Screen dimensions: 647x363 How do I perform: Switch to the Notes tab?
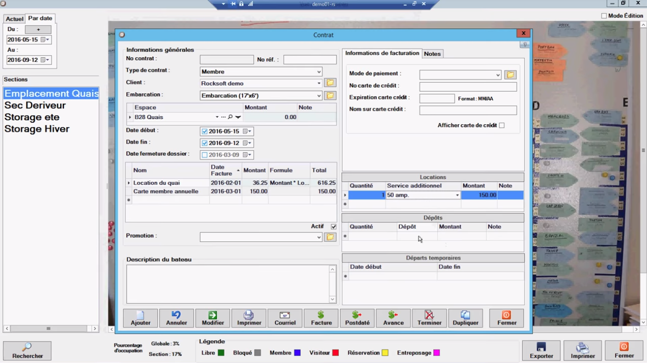pyautogui.click(x=432, y=54)
